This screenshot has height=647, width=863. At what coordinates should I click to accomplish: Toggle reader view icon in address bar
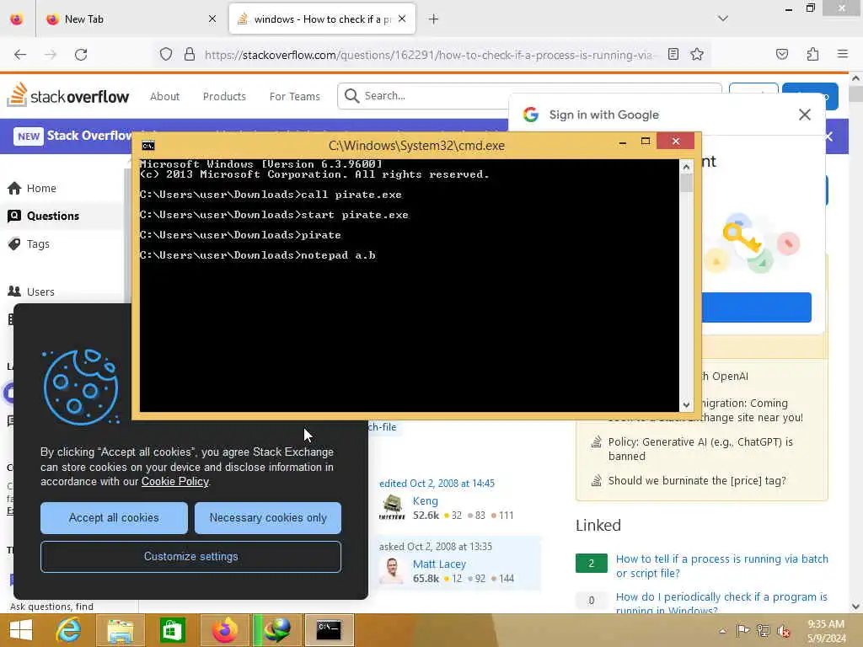(x=673, y=54)
